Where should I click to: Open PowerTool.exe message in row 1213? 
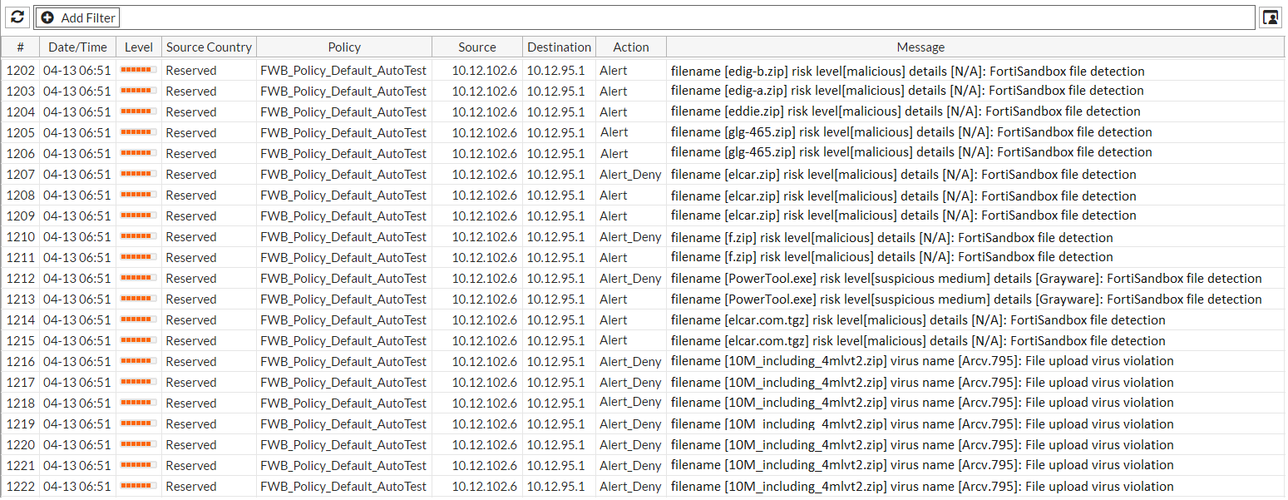pos(966,300)
